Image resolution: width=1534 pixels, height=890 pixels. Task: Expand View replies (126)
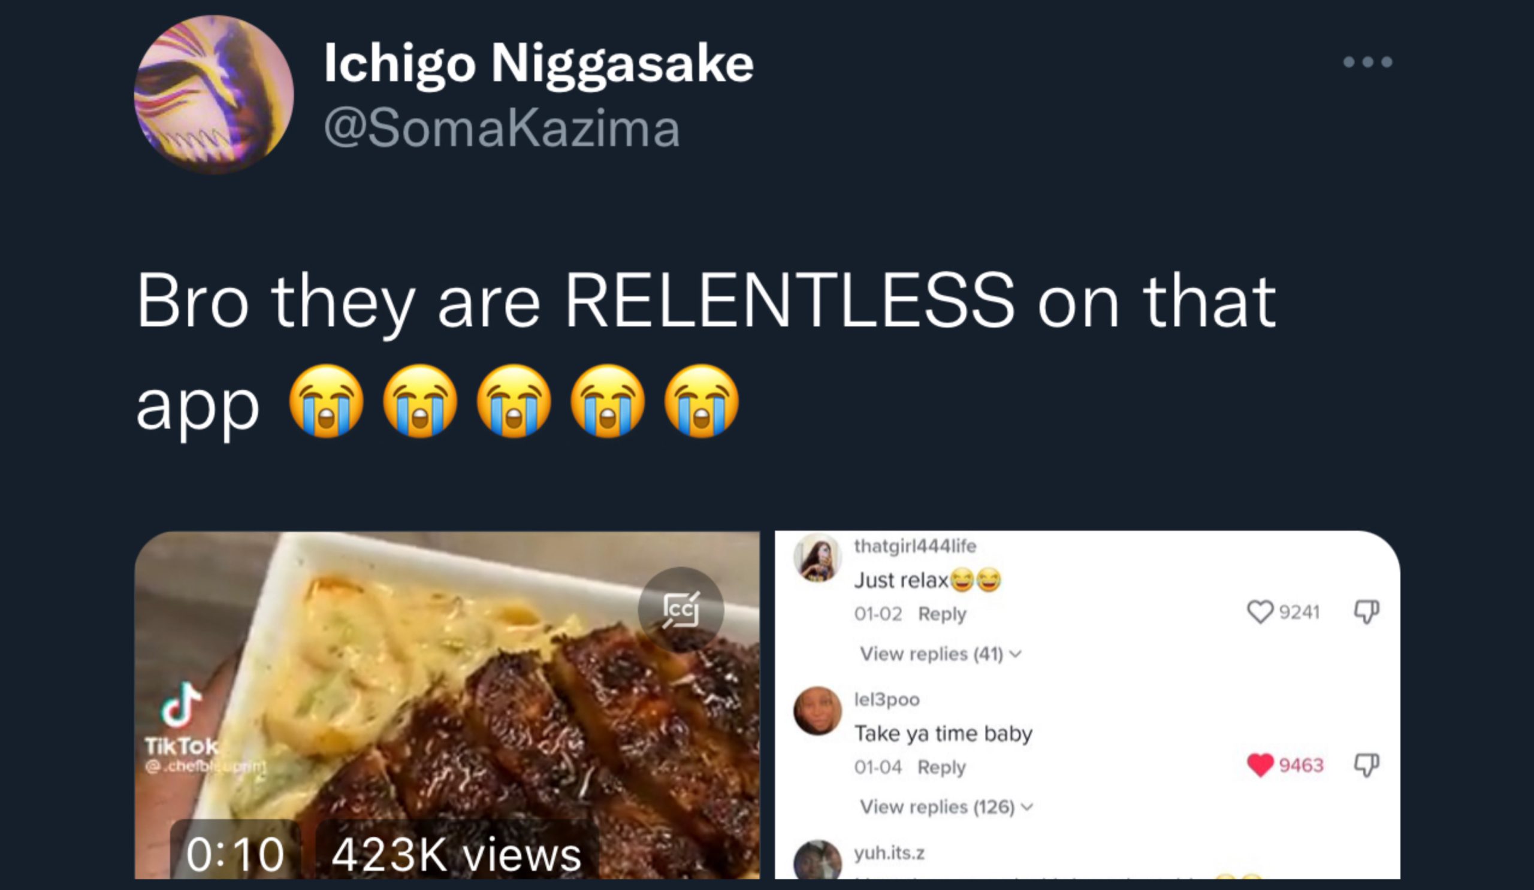(947, 807)
